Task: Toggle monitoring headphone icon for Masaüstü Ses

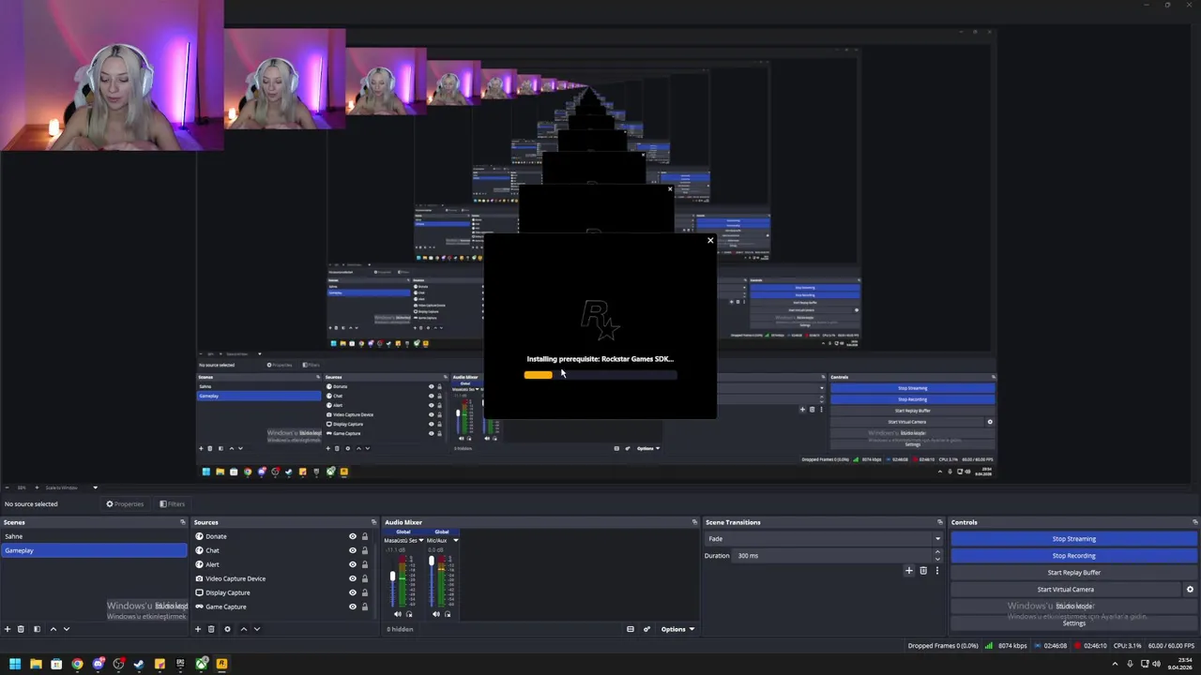Action: click(408, 614)
